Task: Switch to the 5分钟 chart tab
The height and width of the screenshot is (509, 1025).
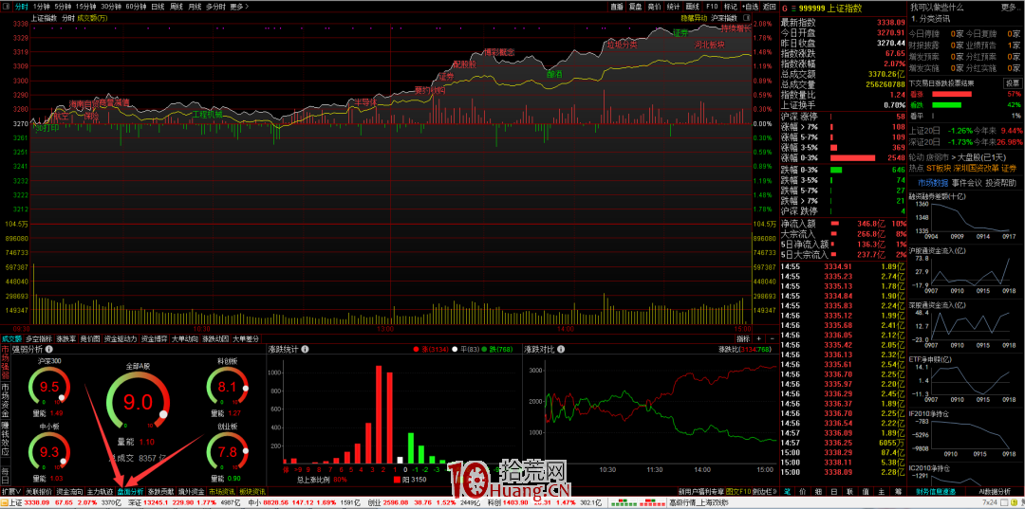Action: [65, 7]
